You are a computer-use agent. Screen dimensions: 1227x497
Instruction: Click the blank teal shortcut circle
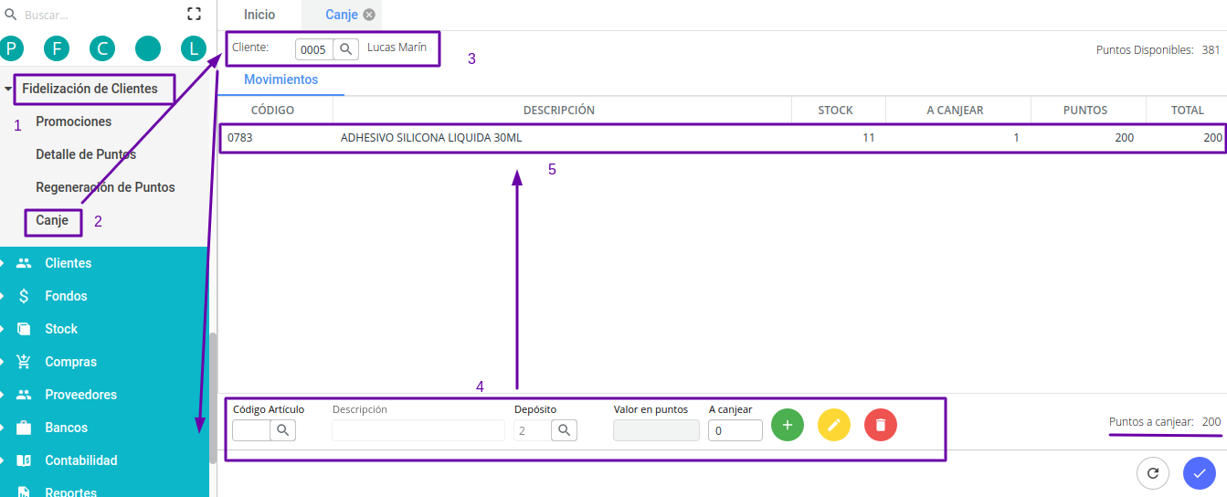[x=148, y=48]
